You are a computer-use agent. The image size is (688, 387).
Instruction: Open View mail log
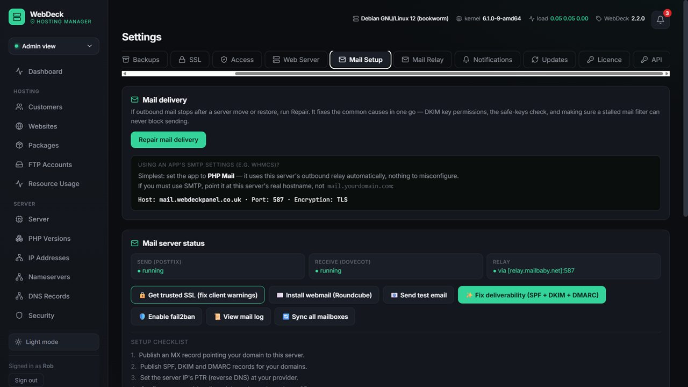[239, 317]
